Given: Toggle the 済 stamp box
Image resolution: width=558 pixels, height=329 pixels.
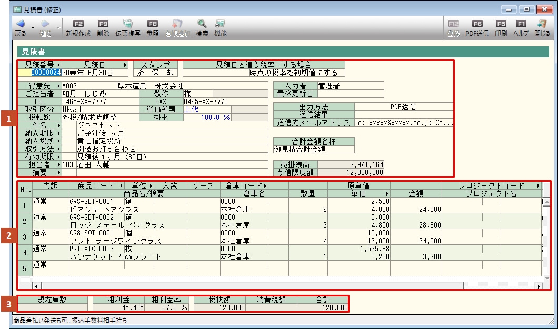Looking at the screenshot, I should coord(141,73).
